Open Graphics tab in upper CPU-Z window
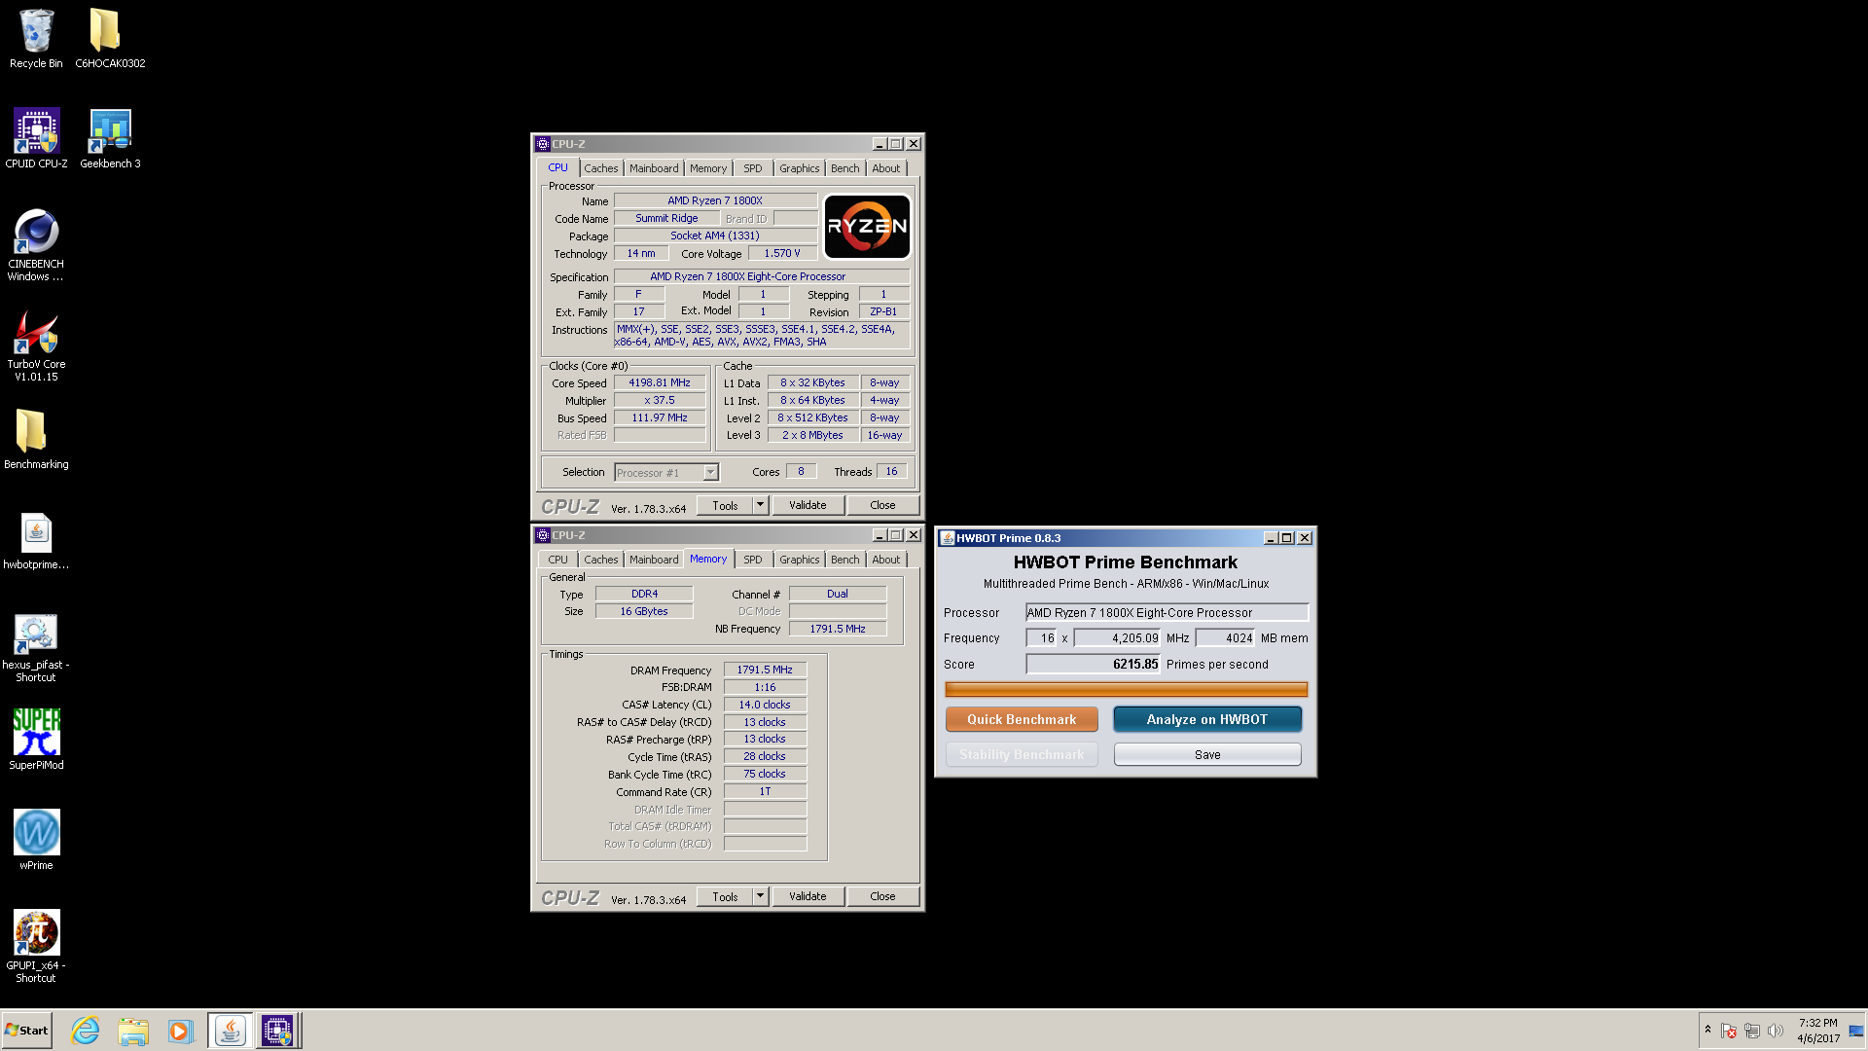This screenshot has height=1051, width=1868. point(800,168)
